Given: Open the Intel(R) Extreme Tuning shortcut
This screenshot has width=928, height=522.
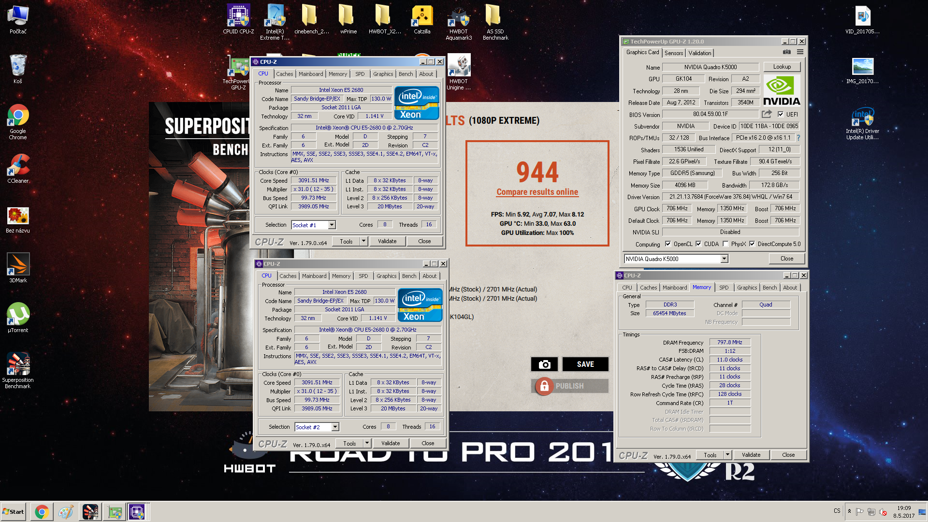Looking at the screenshot, I should point(275,22).
